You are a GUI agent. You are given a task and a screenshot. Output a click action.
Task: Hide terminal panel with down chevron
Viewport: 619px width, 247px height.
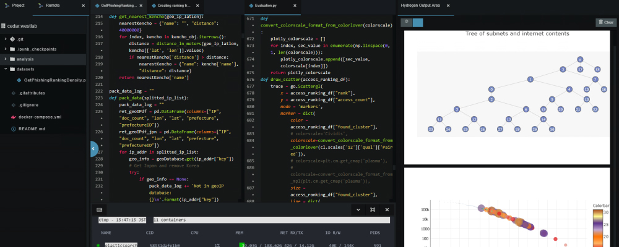[x=358, y=209]
